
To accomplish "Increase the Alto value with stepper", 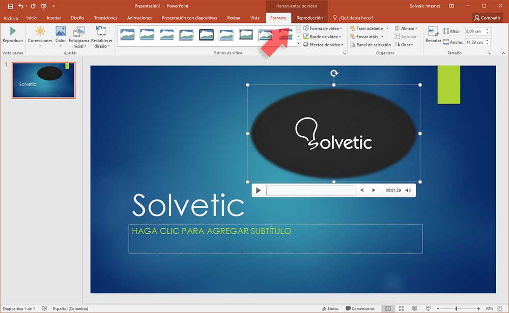I will coord(487,29).
